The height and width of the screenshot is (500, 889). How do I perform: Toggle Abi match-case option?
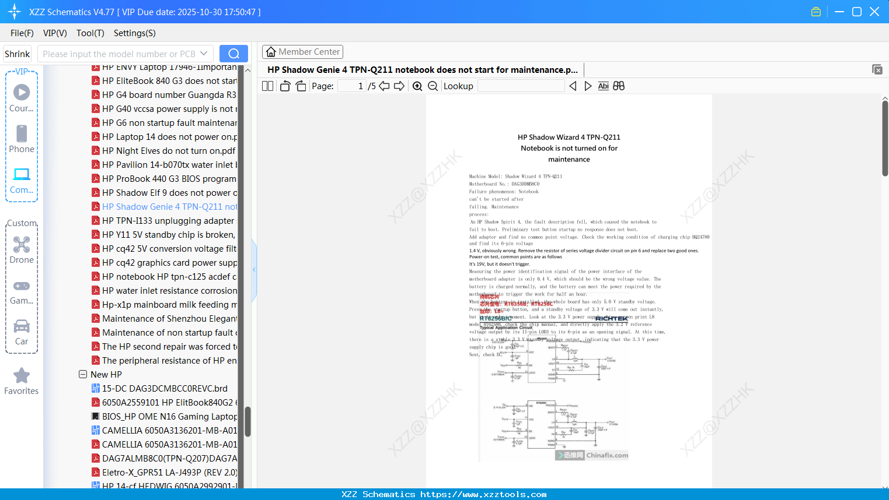coord(604,86)
